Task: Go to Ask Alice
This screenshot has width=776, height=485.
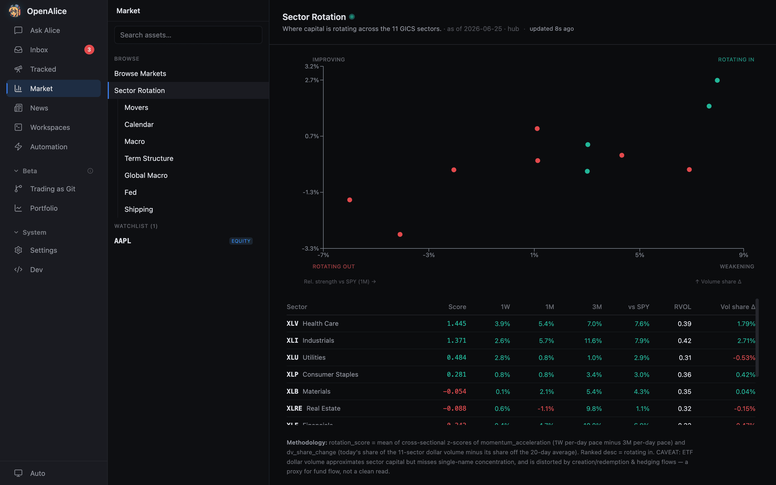Action: [x=54, y=30]
